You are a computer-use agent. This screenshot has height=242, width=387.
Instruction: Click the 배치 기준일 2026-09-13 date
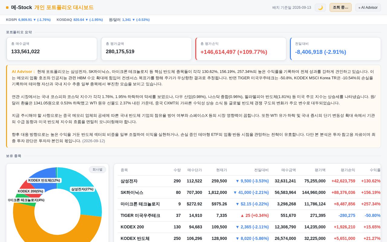pos(292,8)
